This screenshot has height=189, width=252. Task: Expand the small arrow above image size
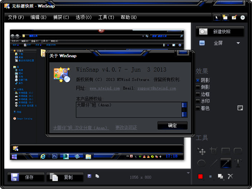188,173
